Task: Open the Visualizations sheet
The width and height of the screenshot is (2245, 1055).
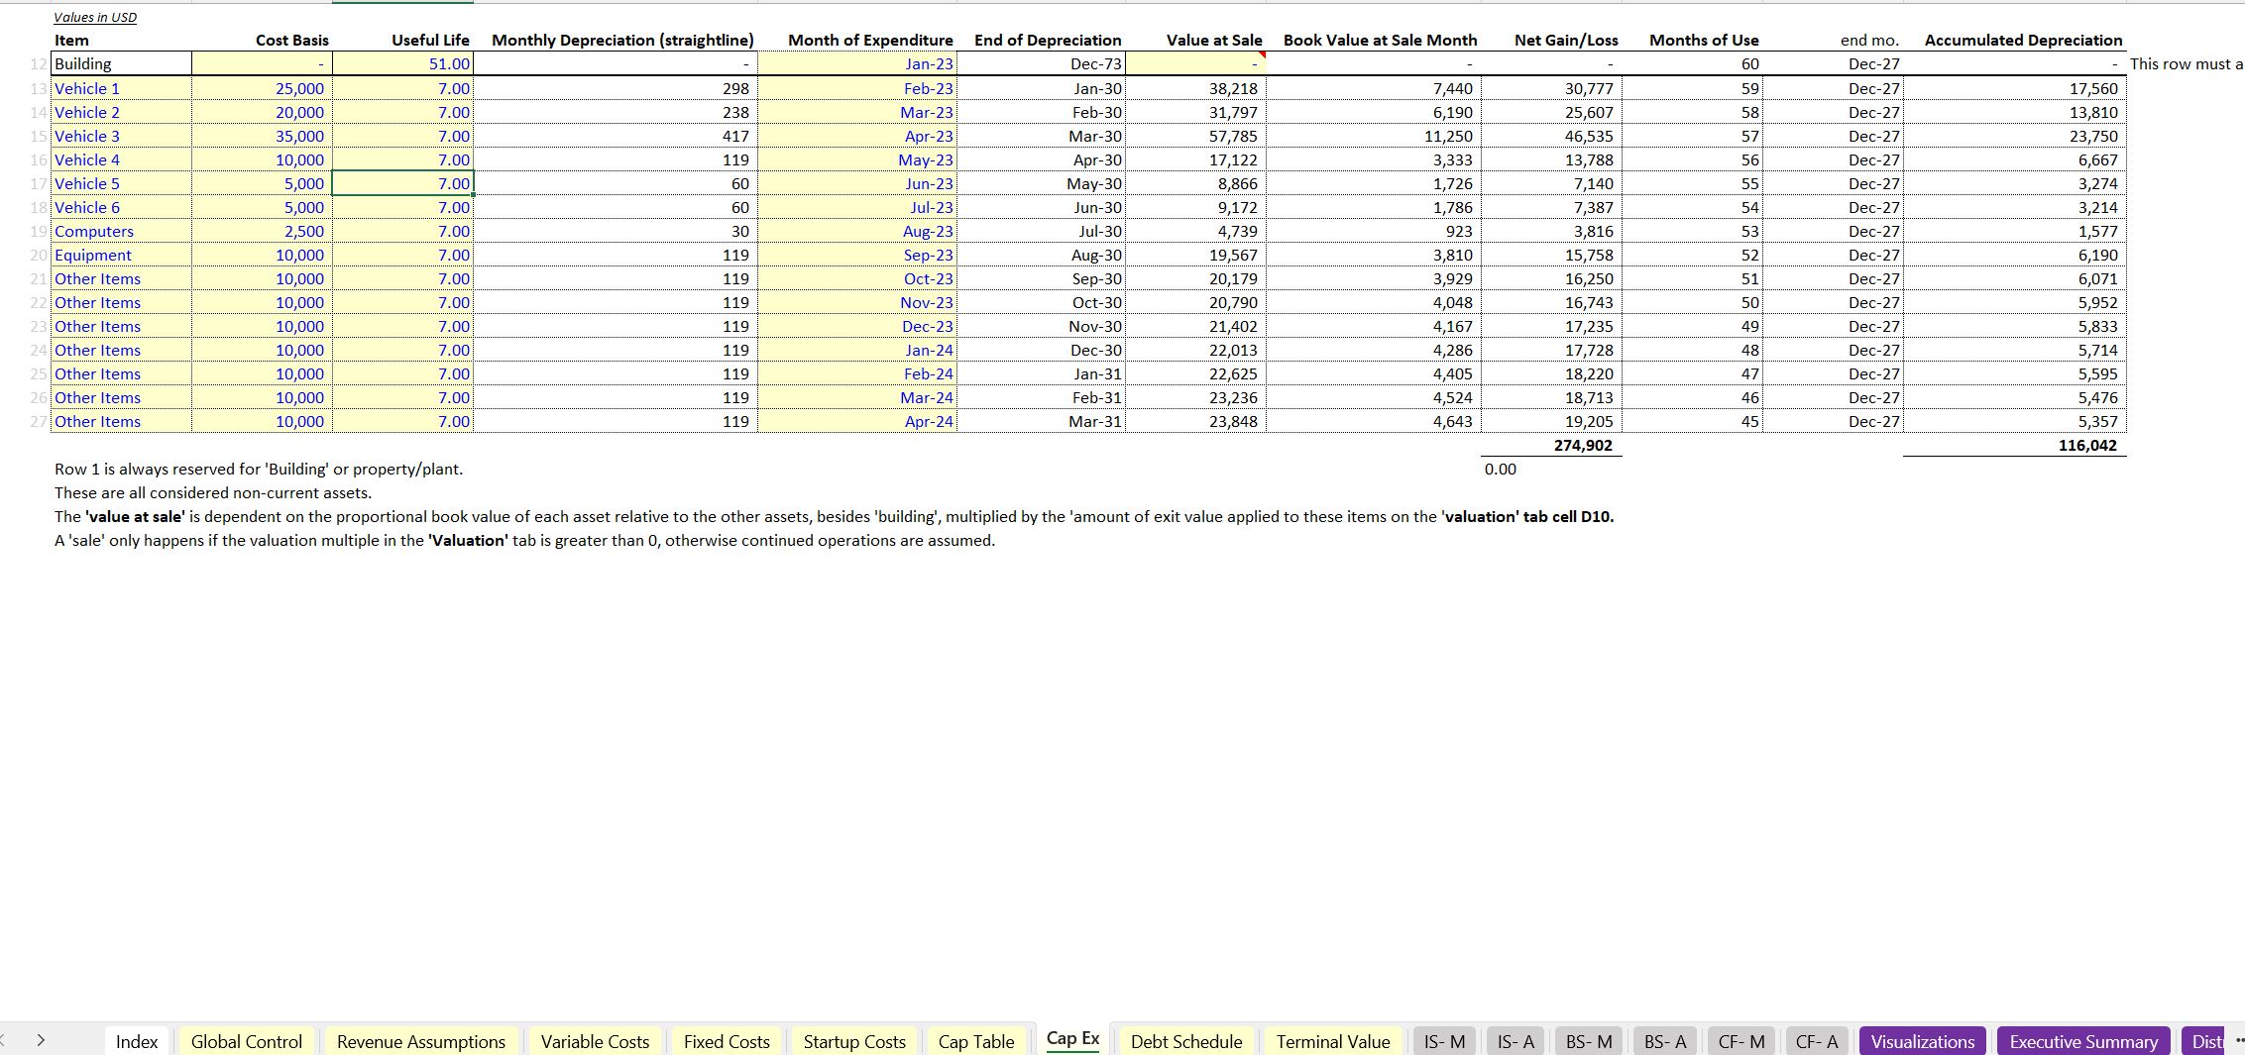Action: (1922, 1041)
